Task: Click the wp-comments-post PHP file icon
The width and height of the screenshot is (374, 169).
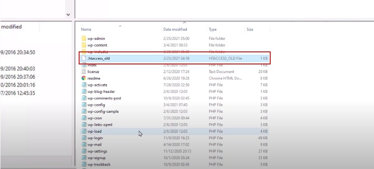Action: point(83,98)
